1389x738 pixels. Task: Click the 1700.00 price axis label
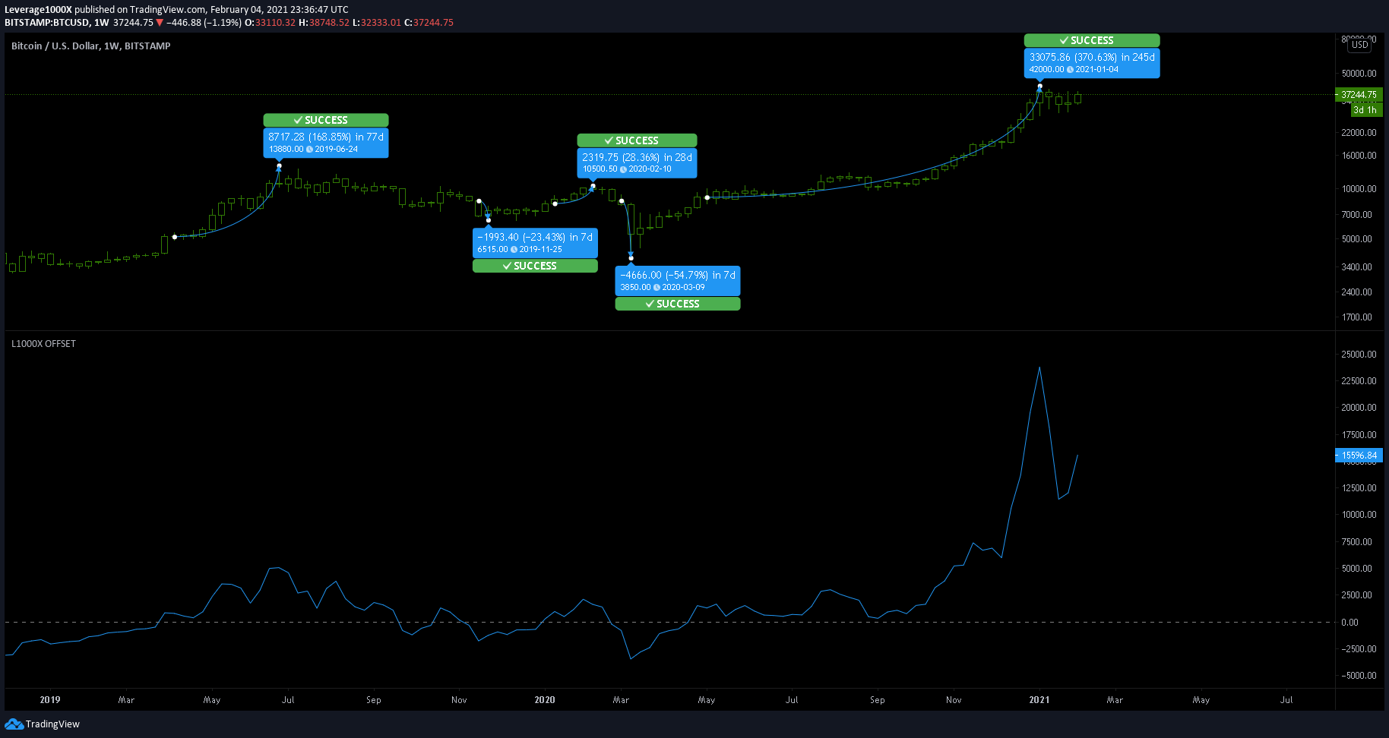point(1357,317)
